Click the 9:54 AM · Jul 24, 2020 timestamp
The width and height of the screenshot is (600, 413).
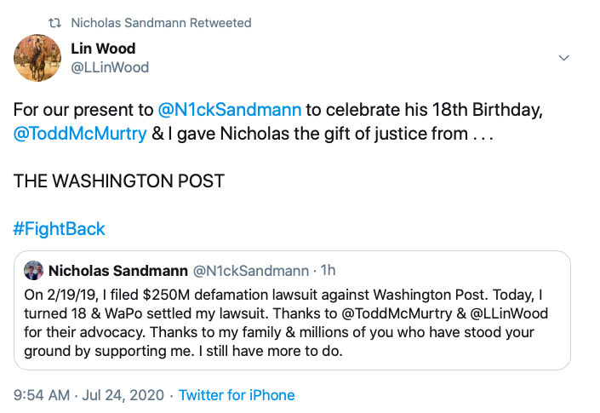coord(89,395)
